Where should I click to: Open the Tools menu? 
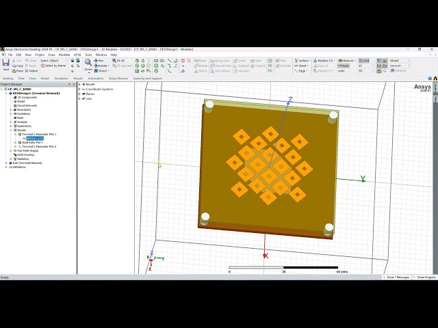[88, 55]
